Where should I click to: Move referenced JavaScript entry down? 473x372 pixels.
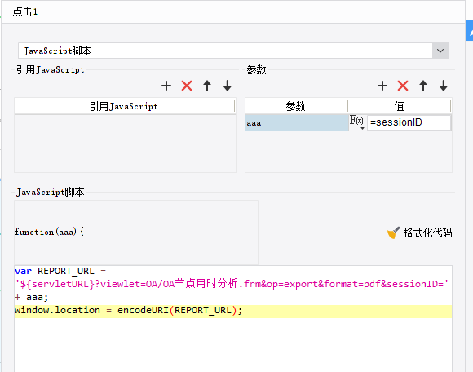pyautogui.click(x=228, y=86)
